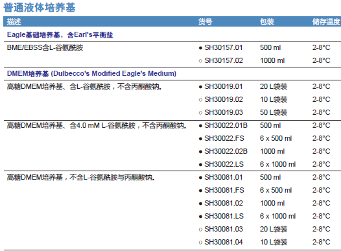This screenshot has width=341, height=251.
Task: Click the 10 L袋装 cell for SH30019.02
Action: [x=274, y=99]
